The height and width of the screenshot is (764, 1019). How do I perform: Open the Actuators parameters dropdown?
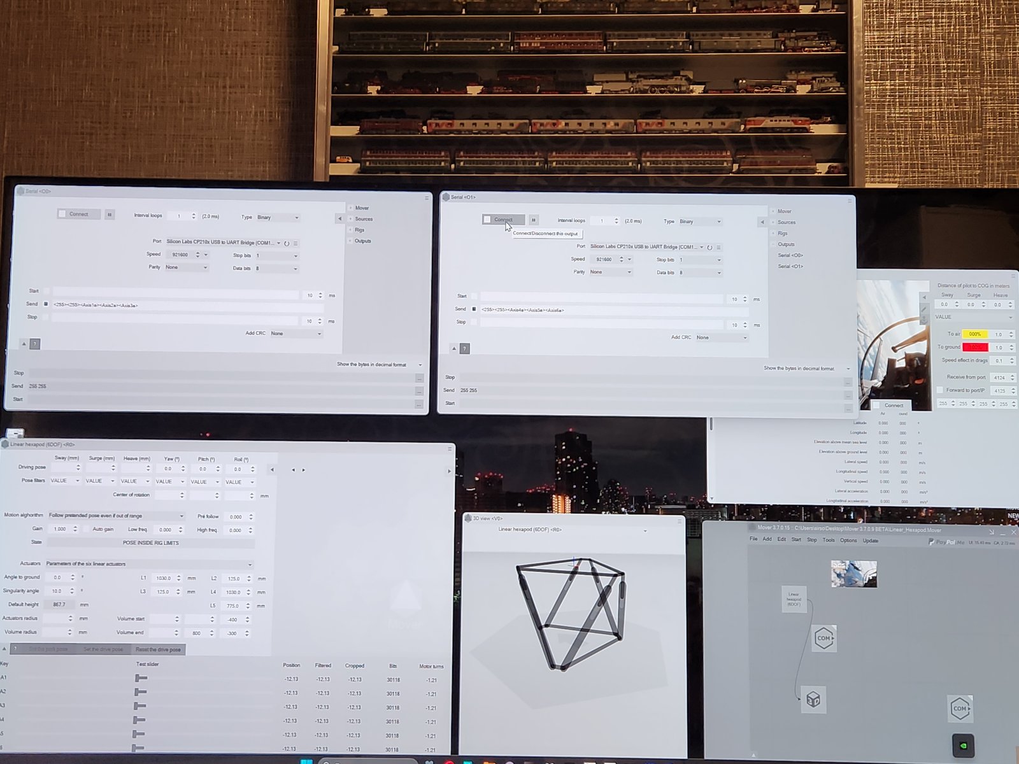pyautogui.click(x=149, y=564)
